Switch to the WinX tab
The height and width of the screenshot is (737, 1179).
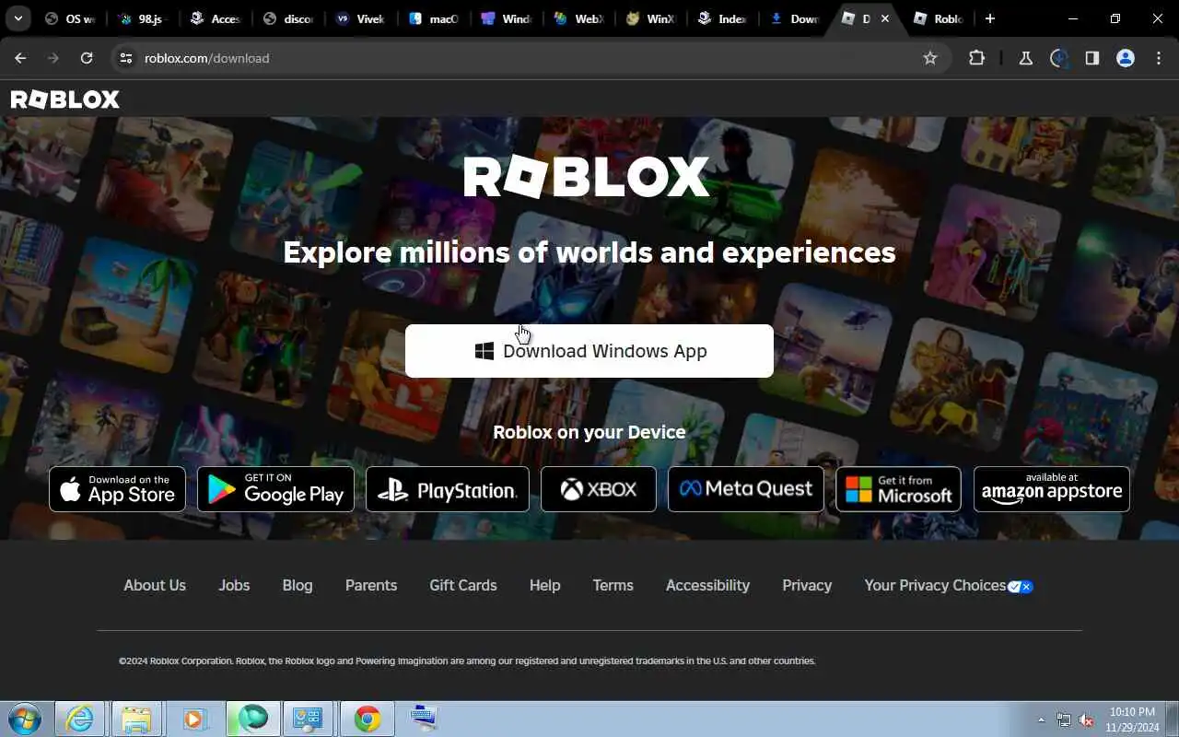(649, 18)
